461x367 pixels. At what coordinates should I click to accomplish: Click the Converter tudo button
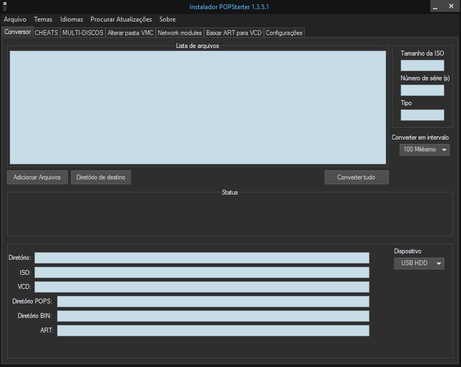357,177
